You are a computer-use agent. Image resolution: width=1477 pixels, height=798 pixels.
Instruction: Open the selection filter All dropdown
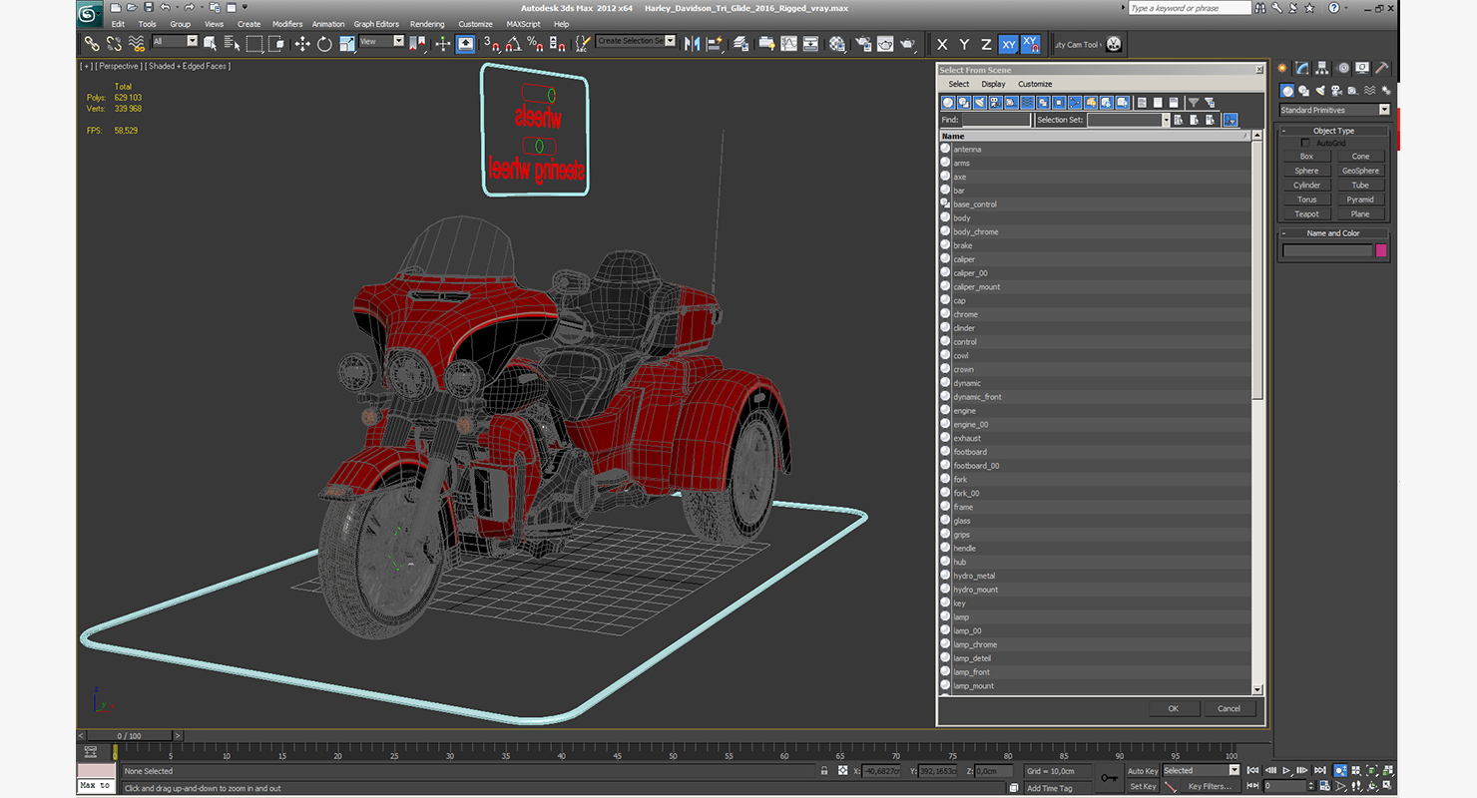(x=175, y=42)
